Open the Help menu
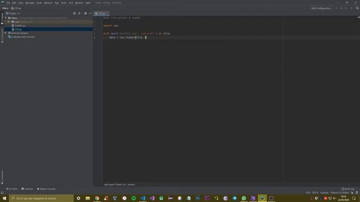 coord(88,3)
